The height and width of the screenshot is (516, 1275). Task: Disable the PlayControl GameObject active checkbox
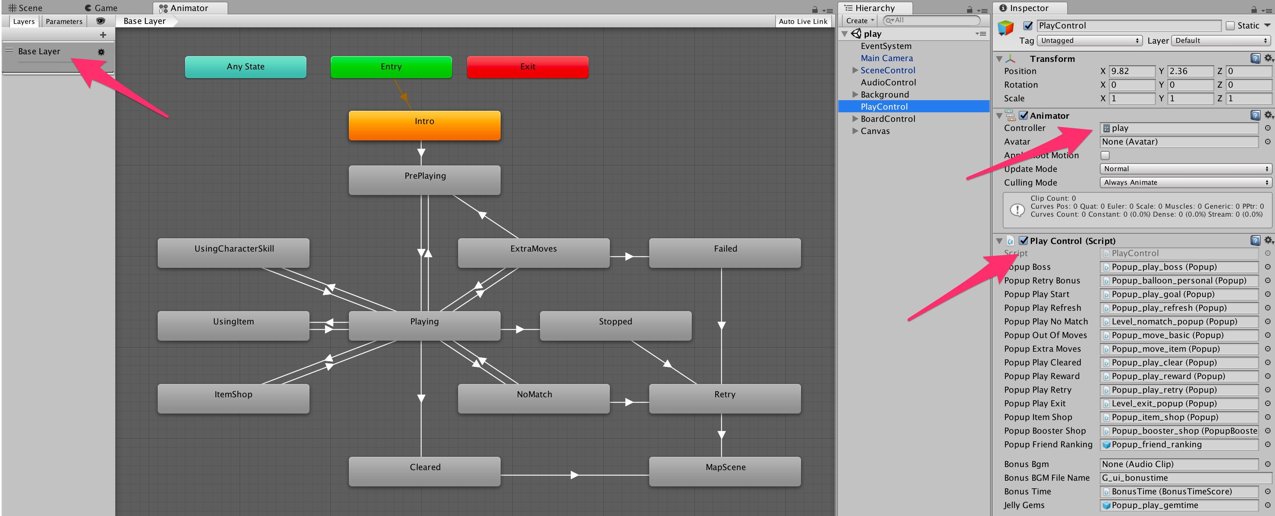tap(1028, 26)
